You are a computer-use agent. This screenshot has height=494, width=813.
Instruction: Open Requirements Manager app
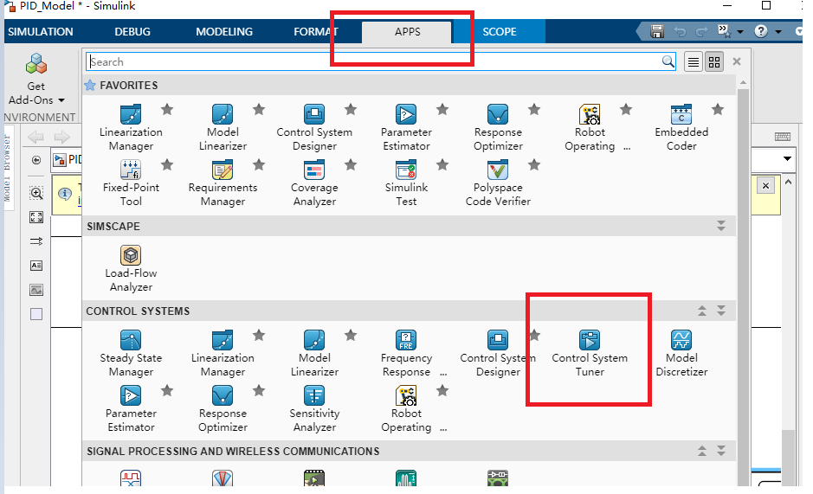point(223,183)
